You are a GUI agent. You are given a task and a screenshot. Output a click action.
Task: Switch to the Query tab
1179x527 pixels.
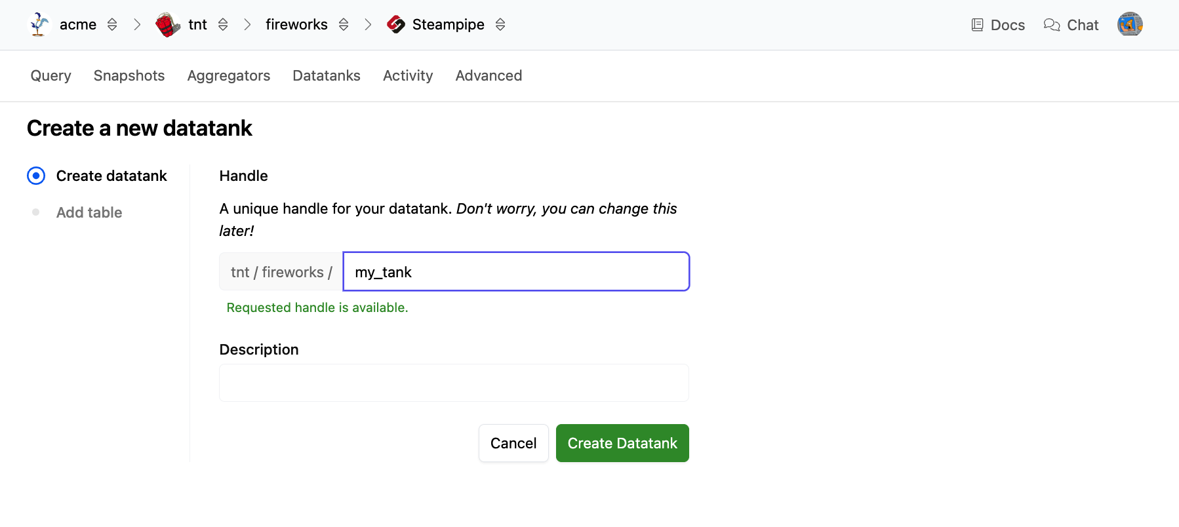coord(50,76)
